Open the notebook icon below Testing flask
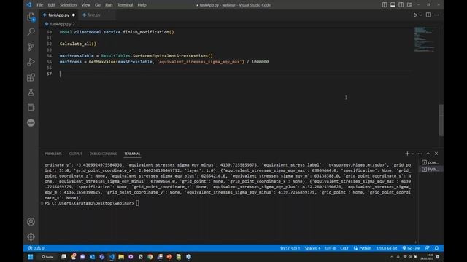This screenshot has width=467, height=262. (x=31, y=108)
